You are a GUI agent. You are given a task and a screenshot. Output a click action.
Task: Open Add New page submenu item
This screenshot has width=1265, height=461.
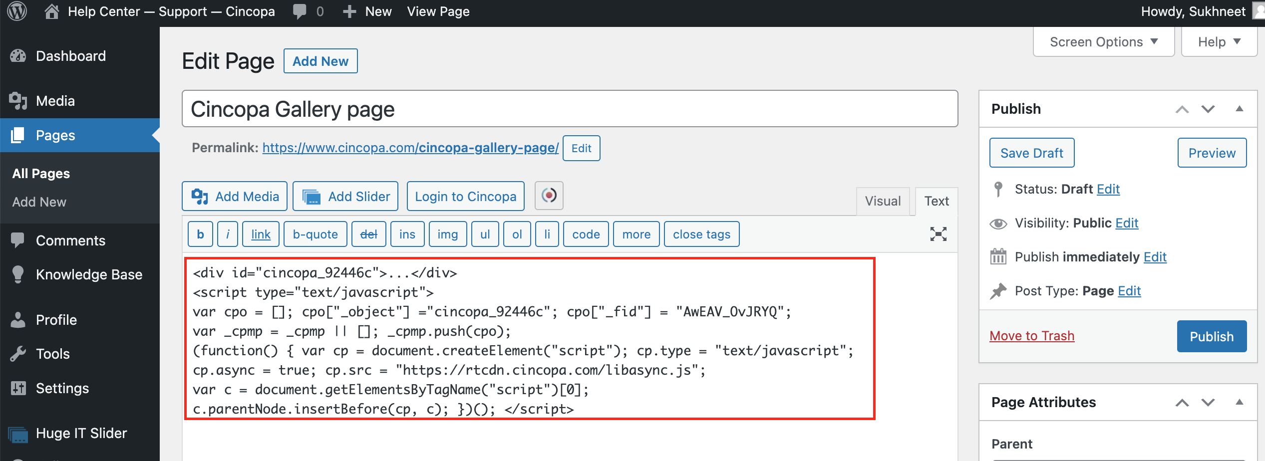tap(39, 202)
